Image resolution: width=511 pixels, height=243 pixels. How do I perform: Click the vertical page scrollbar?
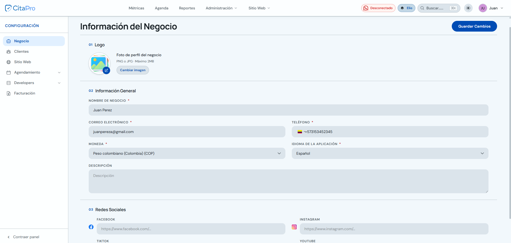coord(510,123)
